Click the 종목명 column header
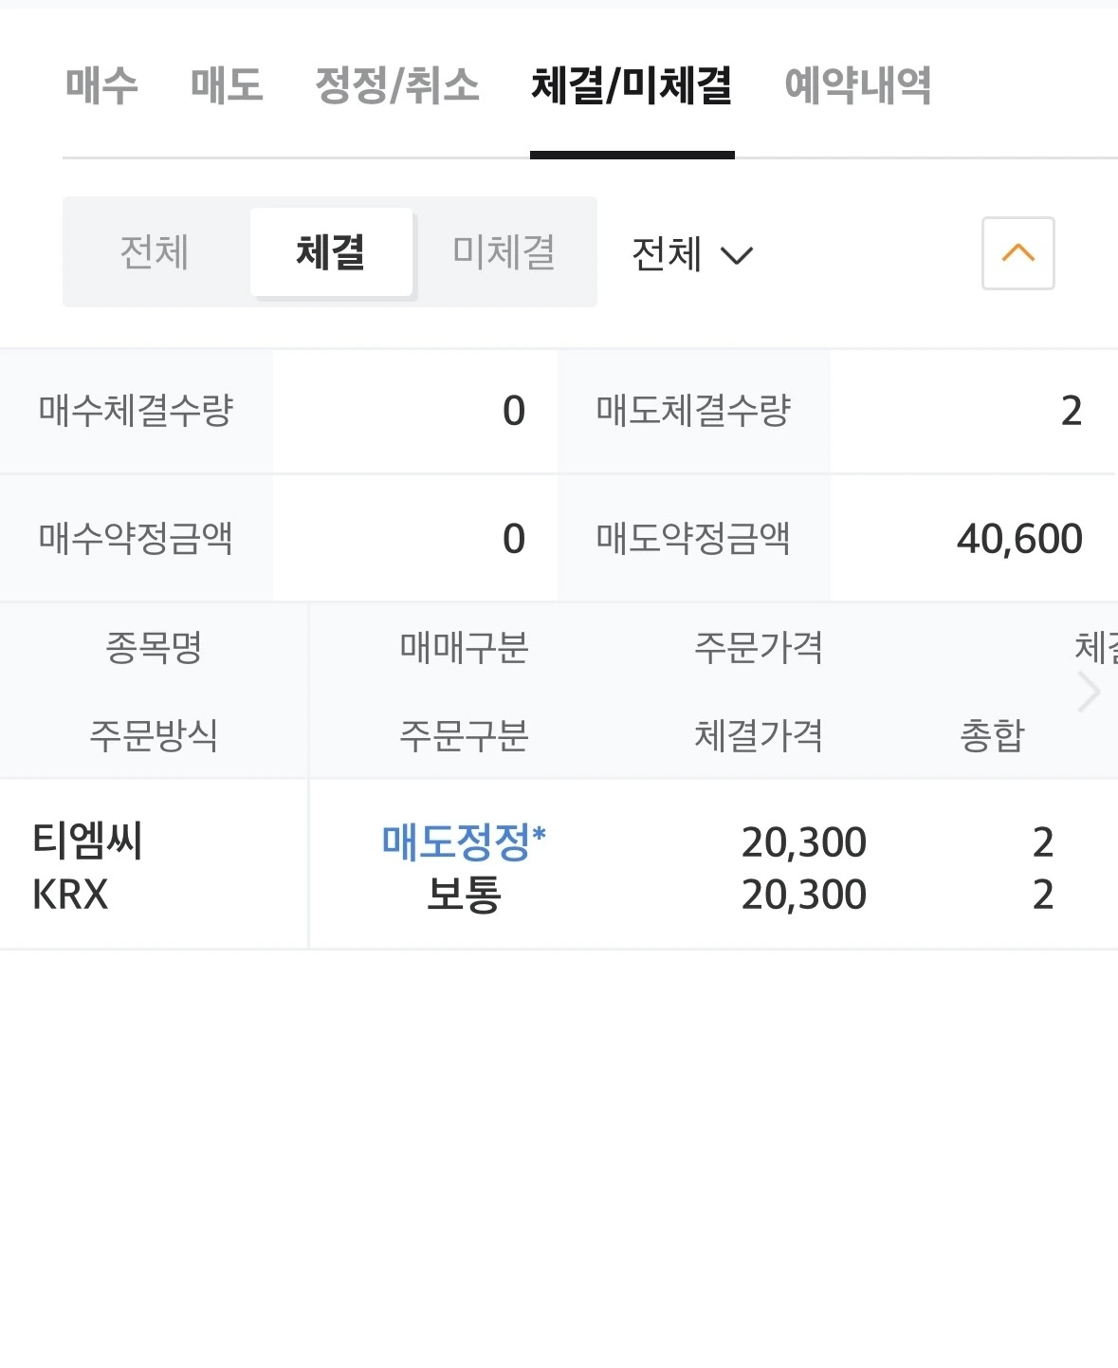The width and height of the screenshot is (1118, 1368). point(154,648)
